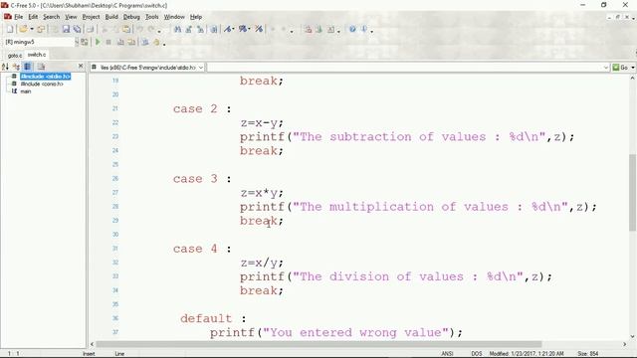This screenshot has height=358, width=637.
Task: Click the Find (binoculars) icon
Action: pyautogui.click(x=177, y=29)
